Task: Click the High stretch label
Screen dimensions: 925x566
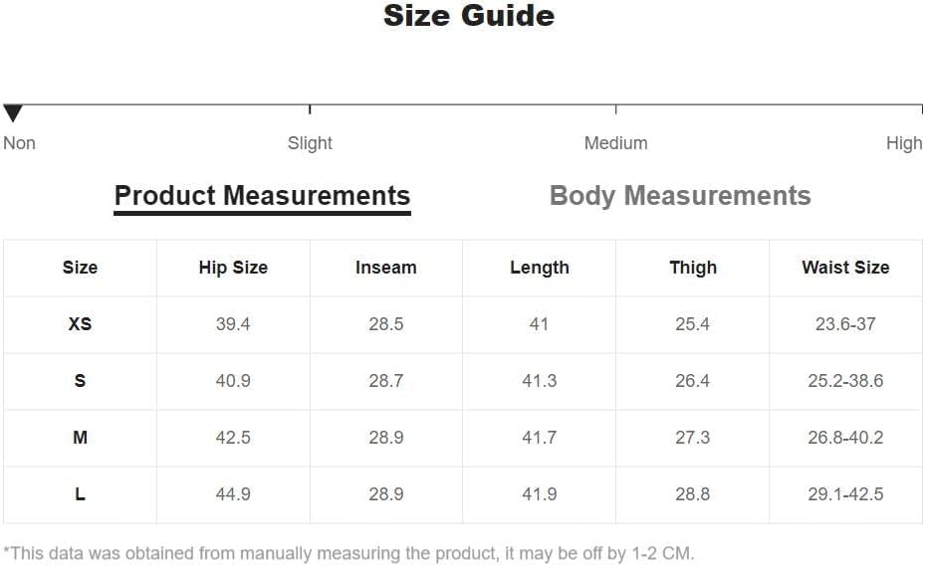Action: [x=904, y=143]
